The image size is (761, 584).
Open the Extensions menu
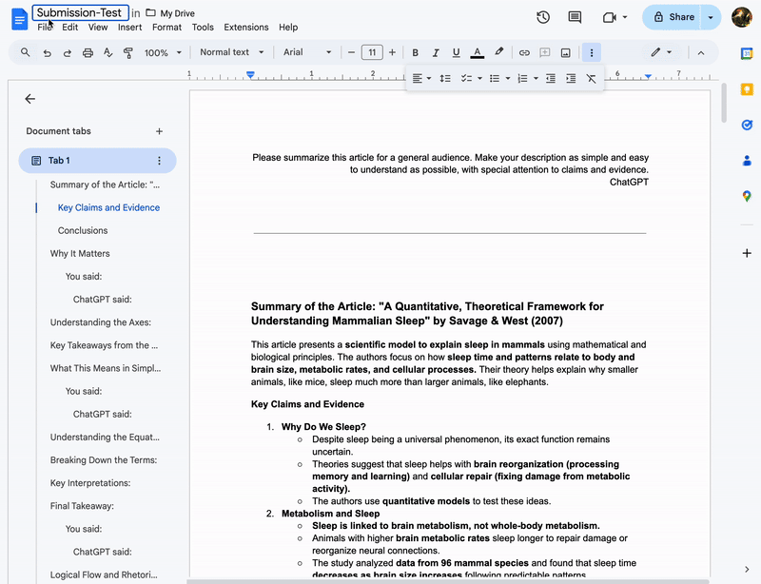click(x=245, y=28)
